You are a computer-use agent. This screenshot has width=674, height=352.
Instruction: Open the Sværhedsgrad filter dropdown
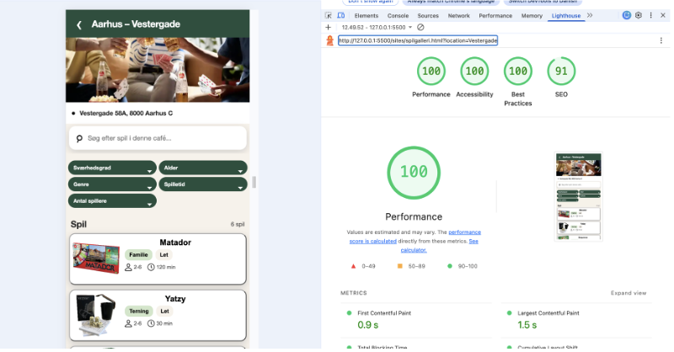click(112, 168)
